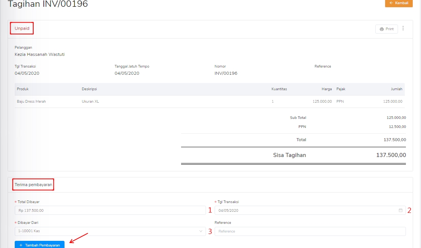Click the Unpaid status badge
421x248 pixels.
(22, 28)
